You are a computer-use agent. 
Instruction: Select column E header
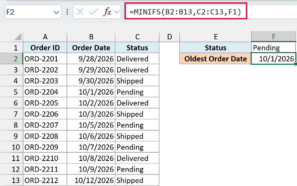click(216, 37)
